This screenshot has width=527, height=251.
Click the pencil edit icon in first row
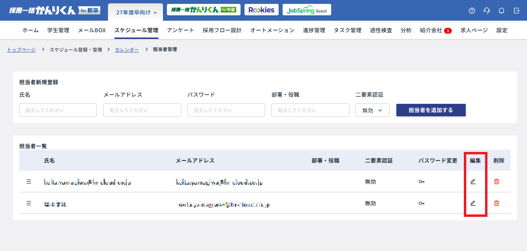coord(473,182)
